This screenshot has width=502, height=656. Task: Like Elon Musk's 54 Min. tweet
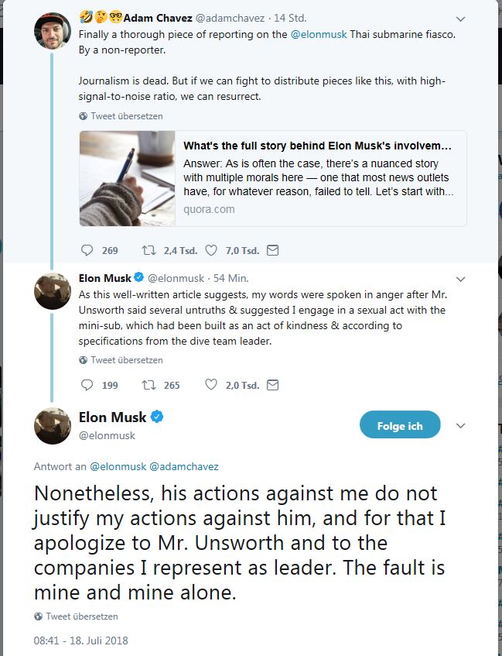pyautogui.click(x=211, y=385)
